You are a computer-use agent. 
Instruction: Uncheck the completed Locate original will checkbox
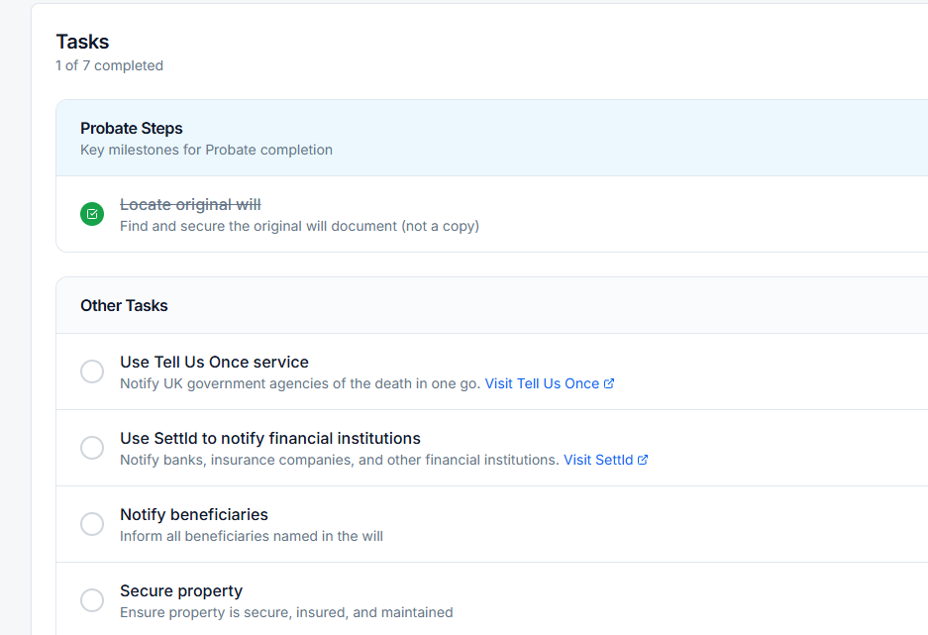[x=92, y=214]
